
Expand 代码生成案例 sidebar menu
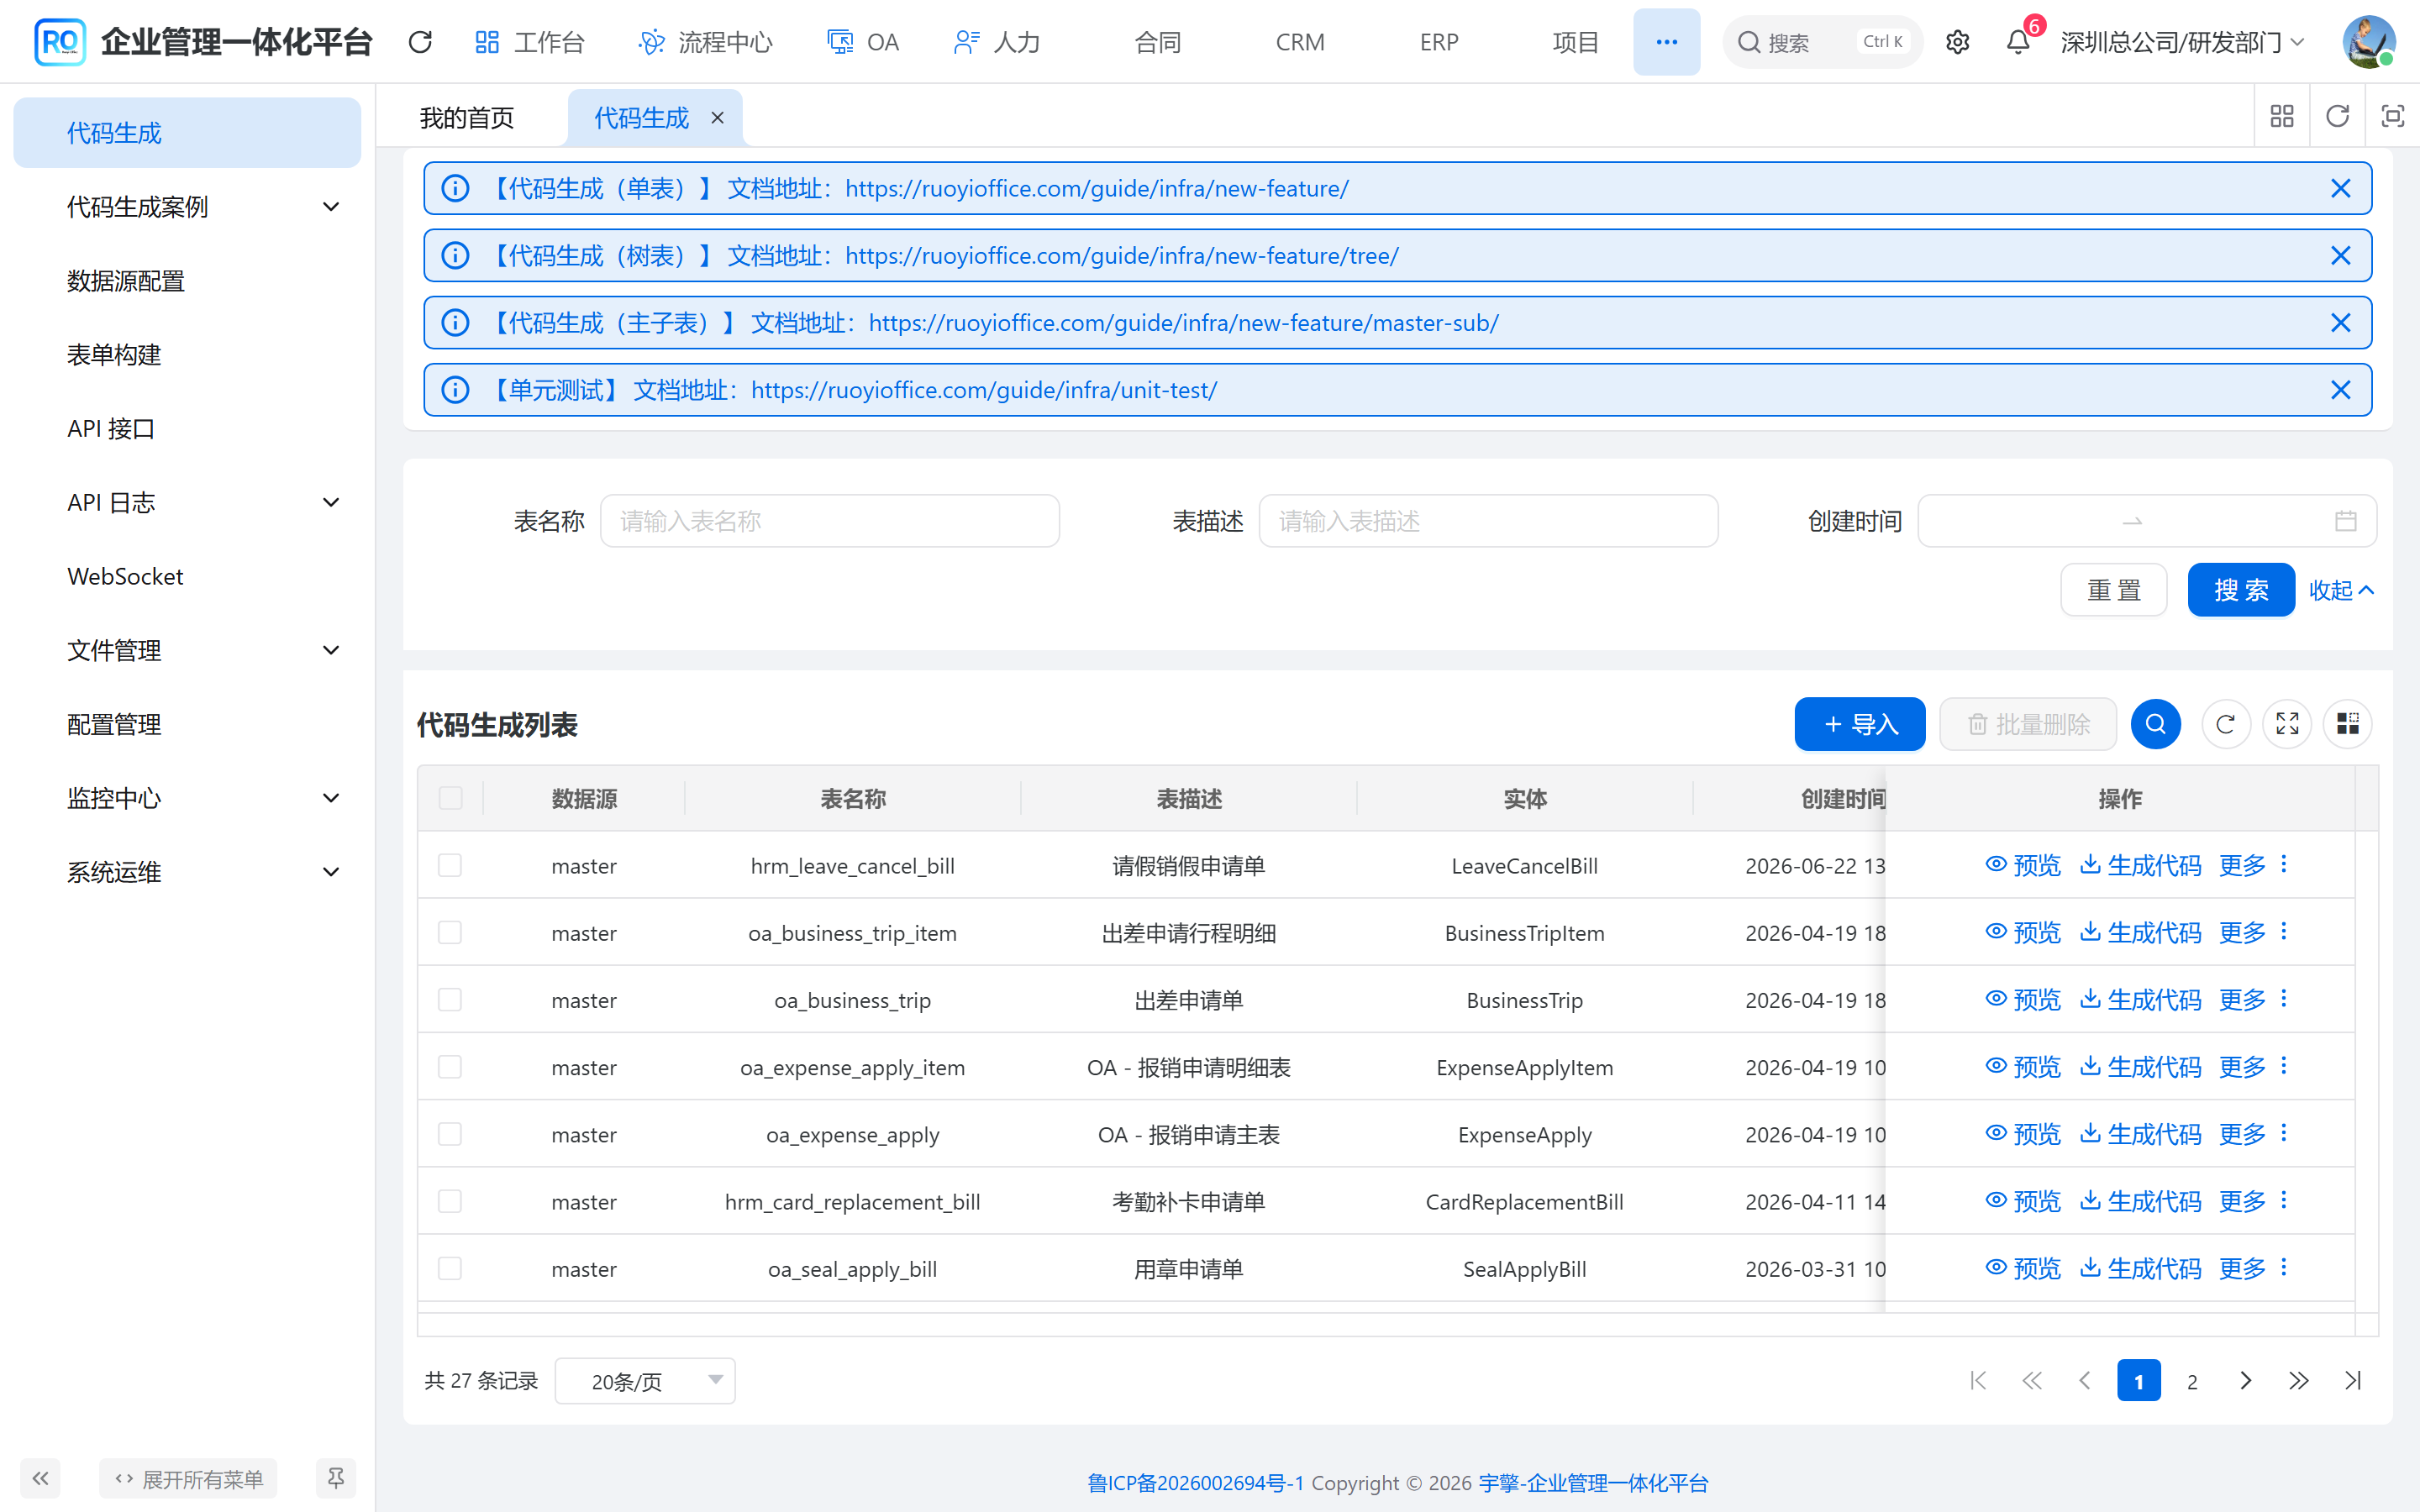coord(187,207)
